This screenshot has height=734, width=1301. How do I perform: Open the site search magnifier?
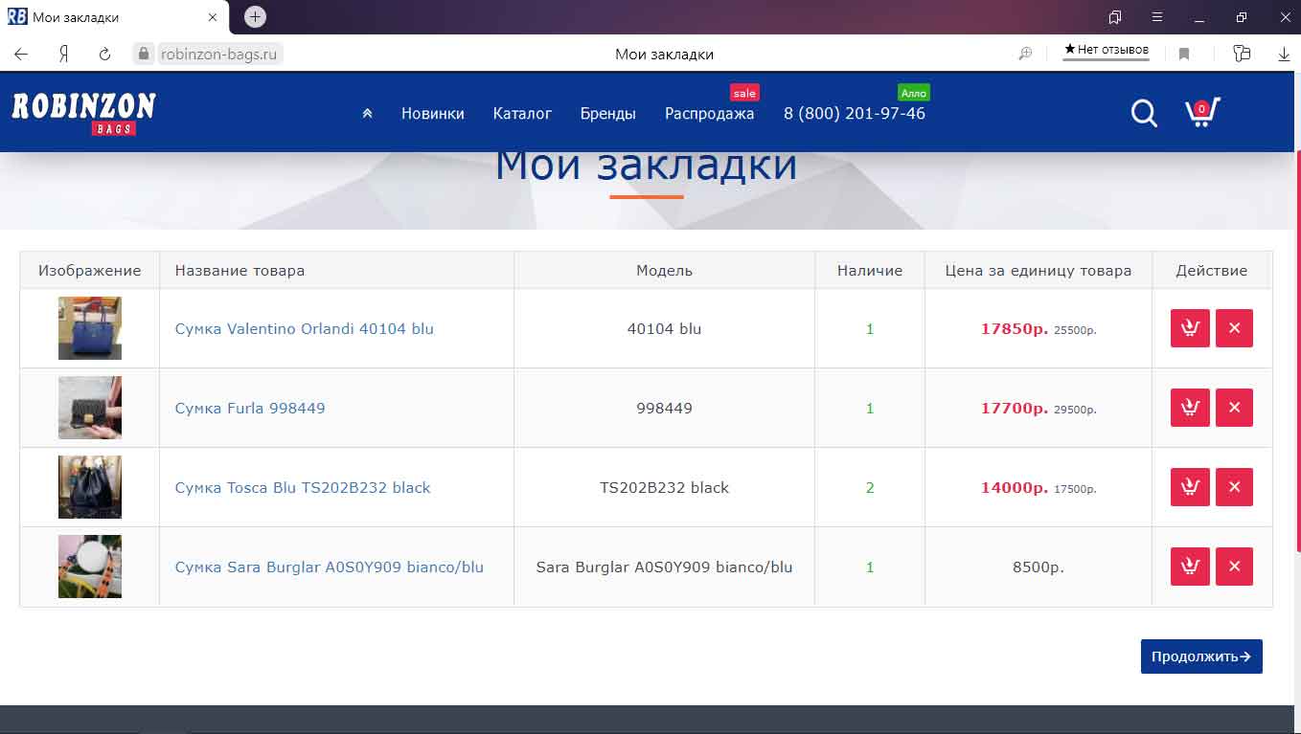[x=1144, y=113]
